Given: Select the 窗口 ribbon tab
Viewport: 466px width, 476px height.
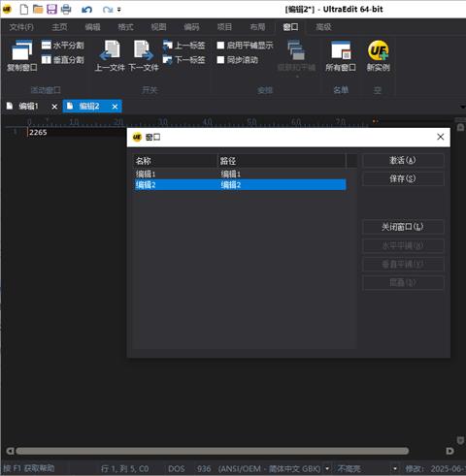Looking at the screenshot, I should 290,27.
